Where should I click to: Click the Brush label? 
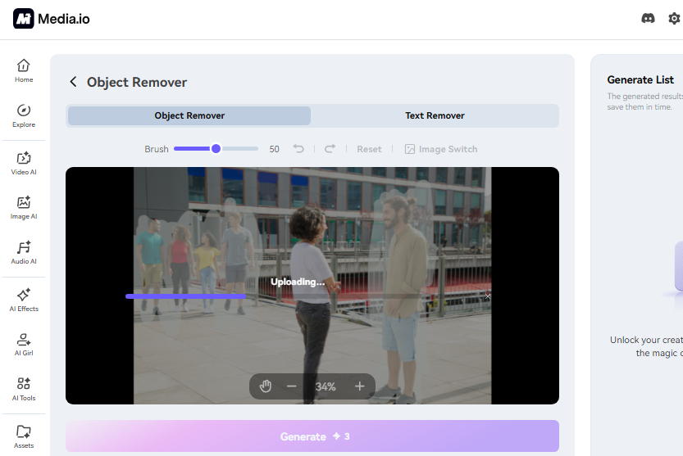pos(157,149)
